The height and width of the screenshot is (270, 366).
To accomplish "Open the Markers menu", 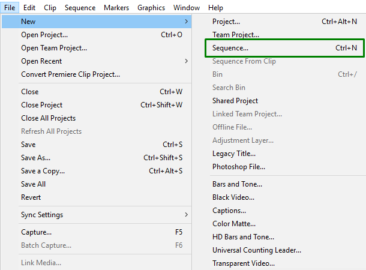I will pyautogui.click(x=116, y=7).
